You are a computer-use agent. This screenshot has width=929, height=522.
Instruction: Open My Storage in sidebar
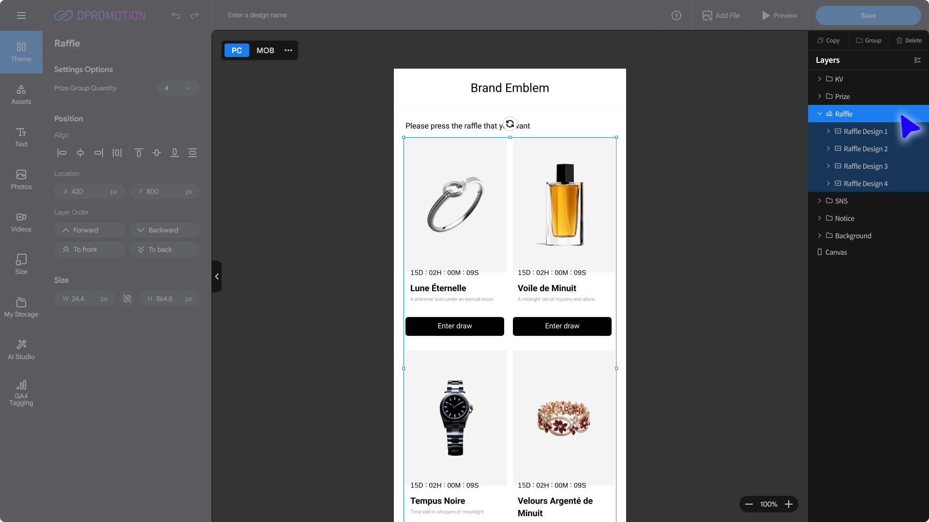21,307
